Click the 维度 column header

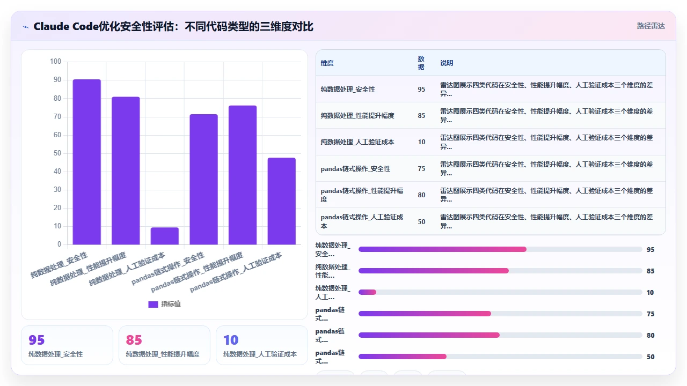coord(327,63)
